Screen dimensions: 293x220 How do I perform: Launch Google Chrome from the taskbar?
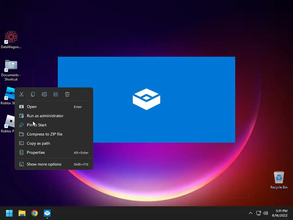[x=35, y=213]
